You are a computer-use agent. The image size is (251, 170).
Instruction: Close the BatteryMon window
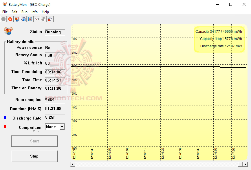[244, 4]
